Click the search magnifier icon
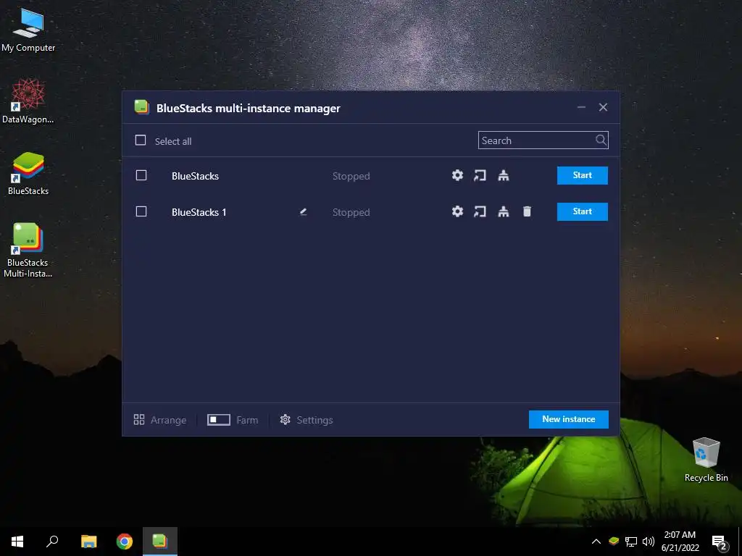This screenshot has height=556, width=742. pyautogui.click(x=601, y=140)
